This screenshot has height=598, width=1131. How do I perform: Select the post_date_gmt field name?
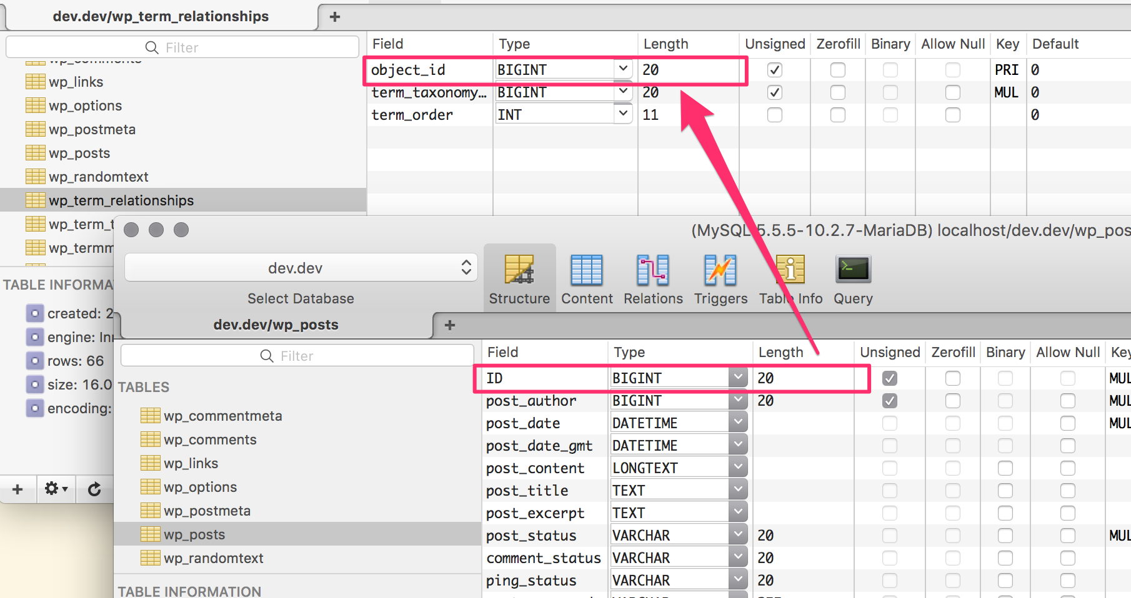tap(539, 446)
